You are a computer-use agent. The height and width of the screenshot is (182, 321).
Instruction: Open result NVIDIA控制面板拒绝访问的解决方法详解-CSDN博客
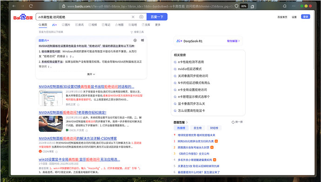[x=78, y=138]
